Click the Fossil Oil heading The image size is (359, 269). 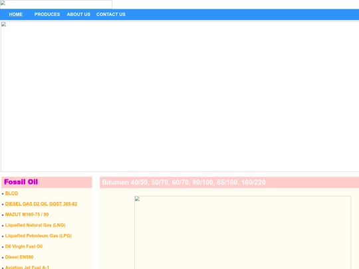click(x=21, y=182)
